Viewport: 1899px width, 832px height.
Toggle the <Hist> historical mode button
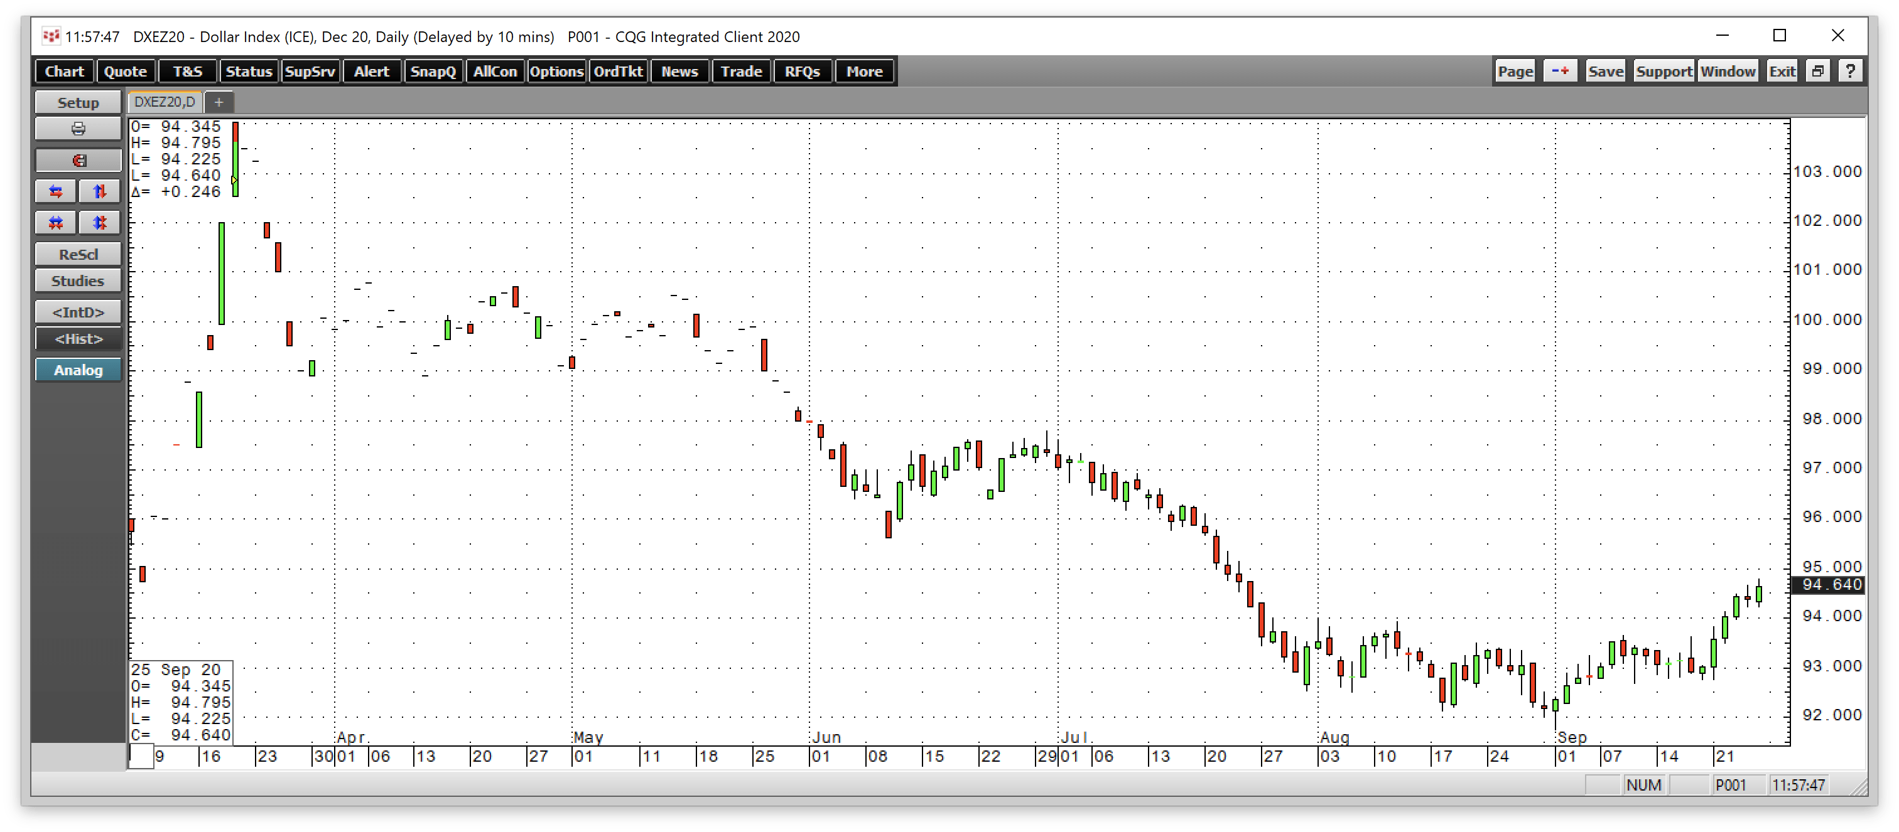78,339
